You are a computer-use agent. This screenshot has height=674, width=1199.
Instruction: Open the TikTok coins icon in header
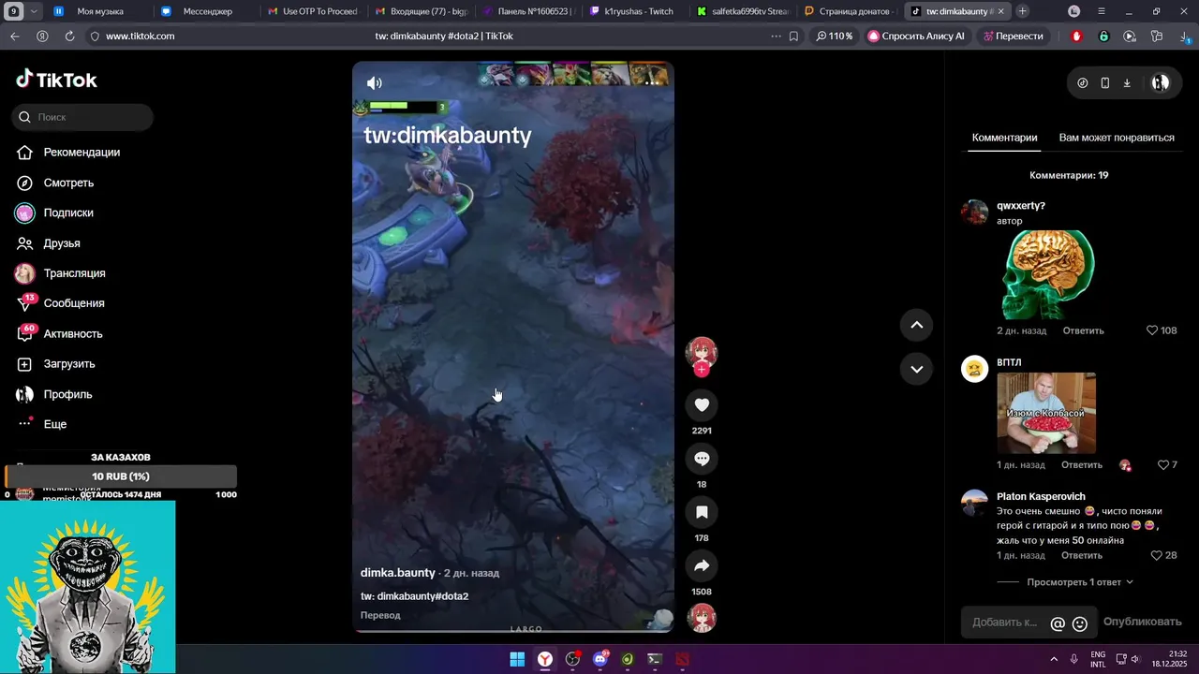coord(1083,82)
